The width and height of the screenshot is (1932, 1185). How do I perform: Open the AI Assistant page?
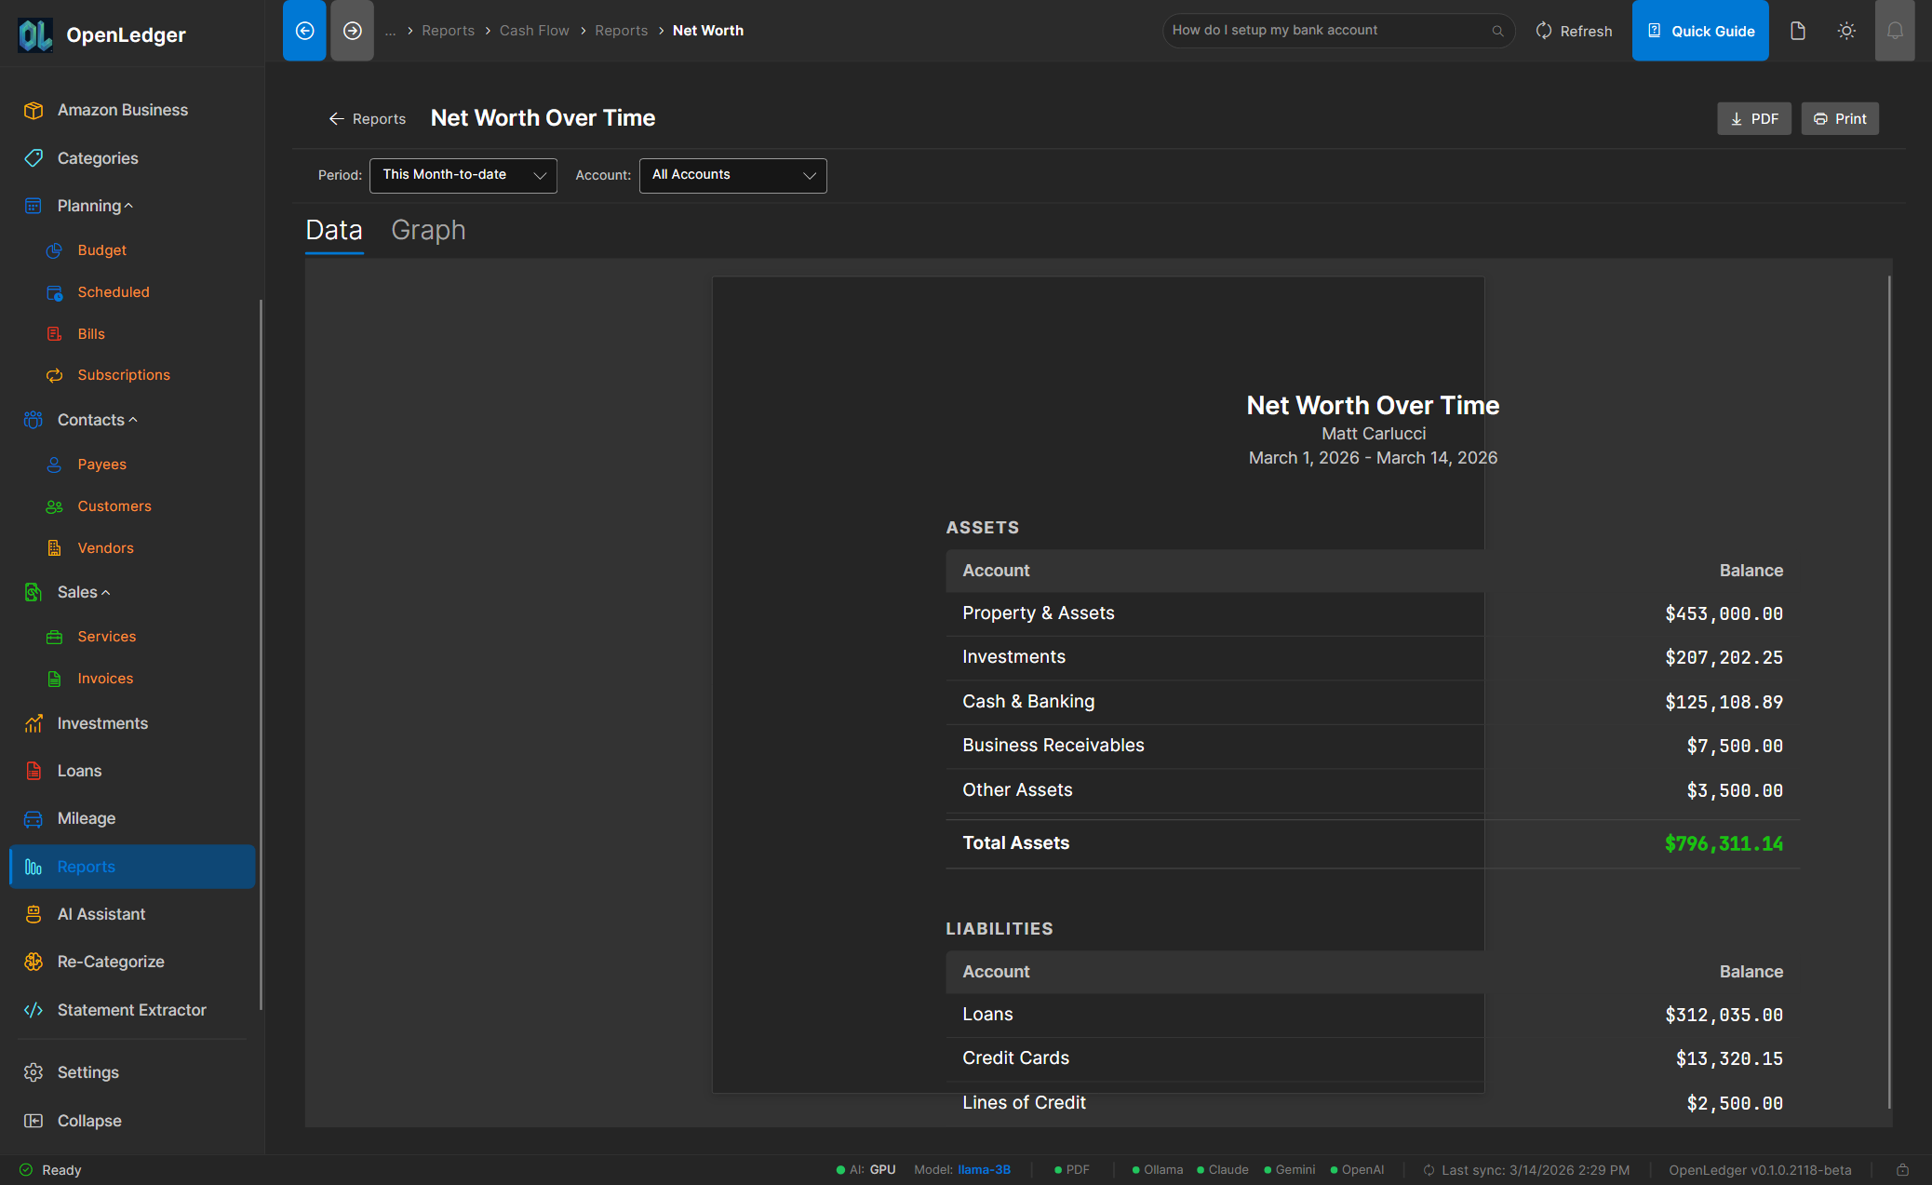pos(101,914)
